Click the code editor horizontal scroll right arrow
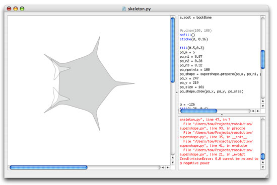Viewport: 277px width, 185px height. (258, 111)
